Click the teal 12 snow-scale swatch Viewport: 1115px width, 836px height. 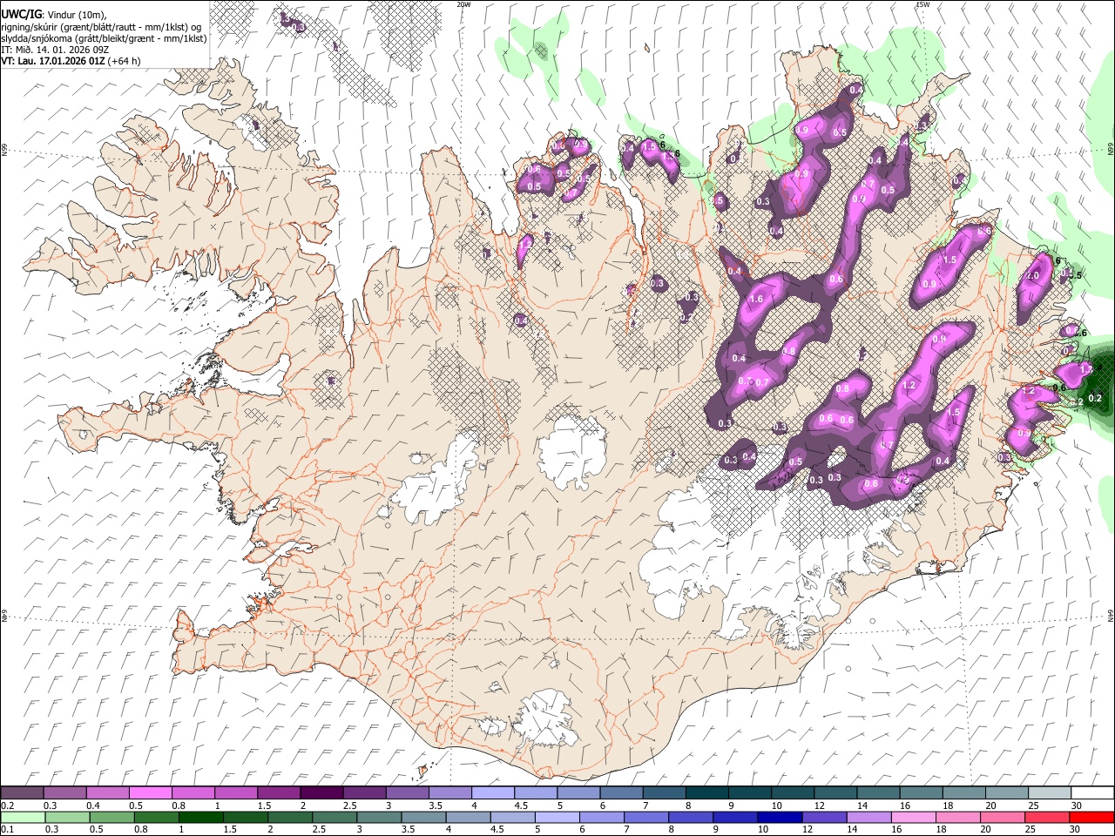pyautogui.click(x=834, y=792)
